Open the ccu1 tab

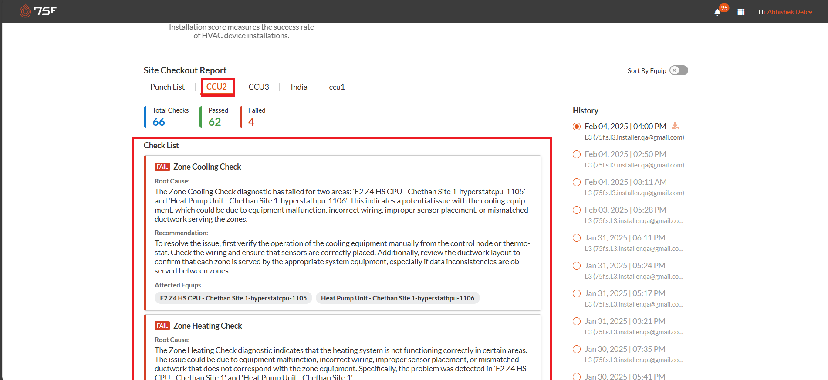pos(337,87)
